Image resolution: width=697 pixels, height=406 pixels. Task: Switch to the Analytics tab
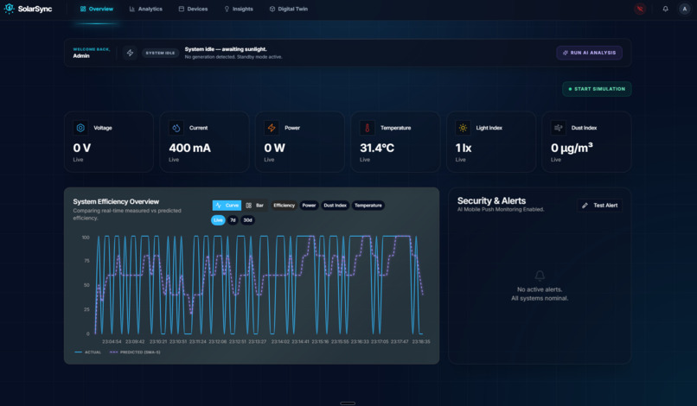[x=146, y=9]
